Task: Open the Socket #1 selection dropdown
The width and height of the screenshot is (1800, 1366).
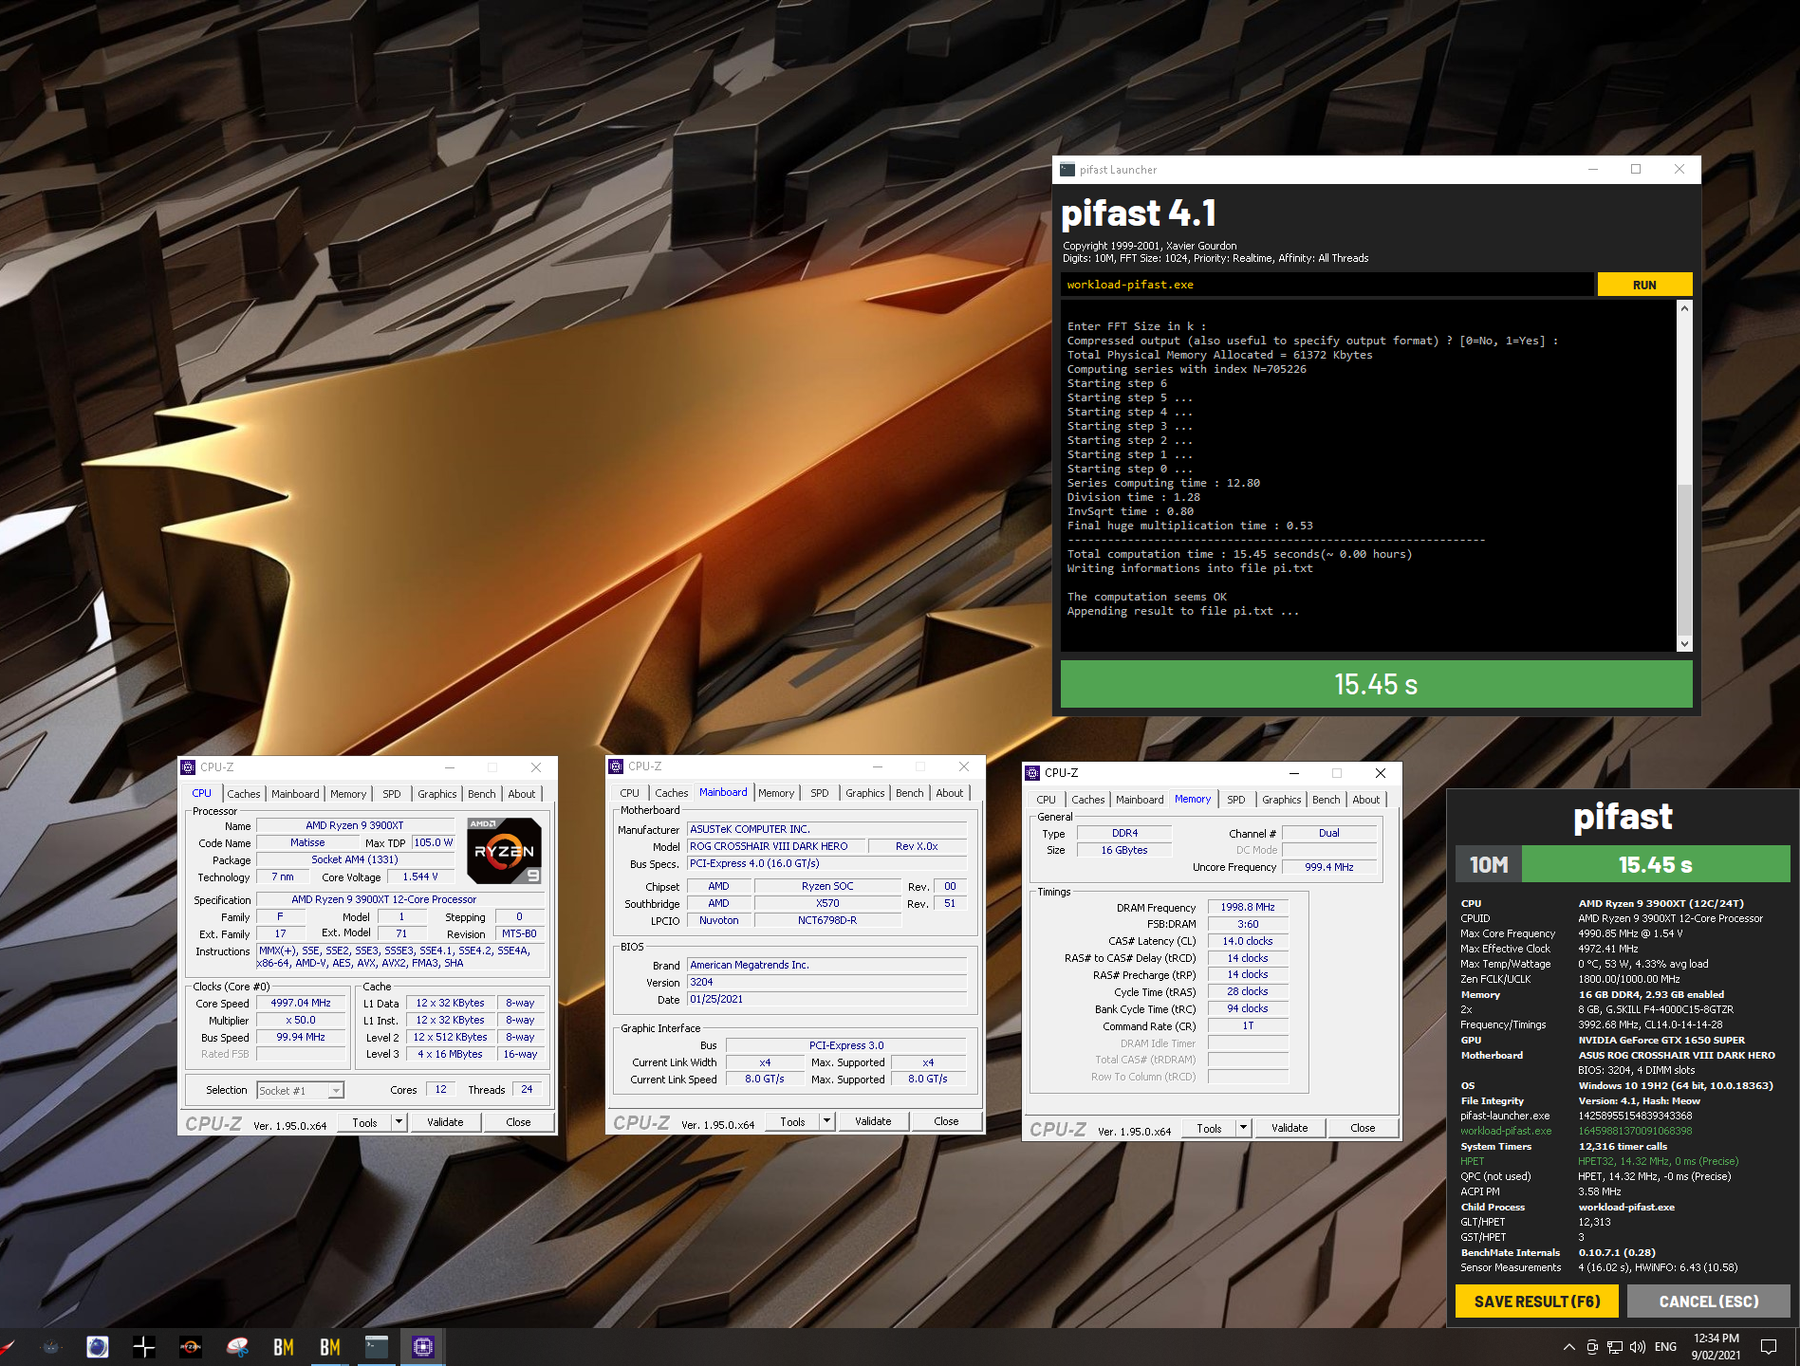Action: [x=300, y=1091]
